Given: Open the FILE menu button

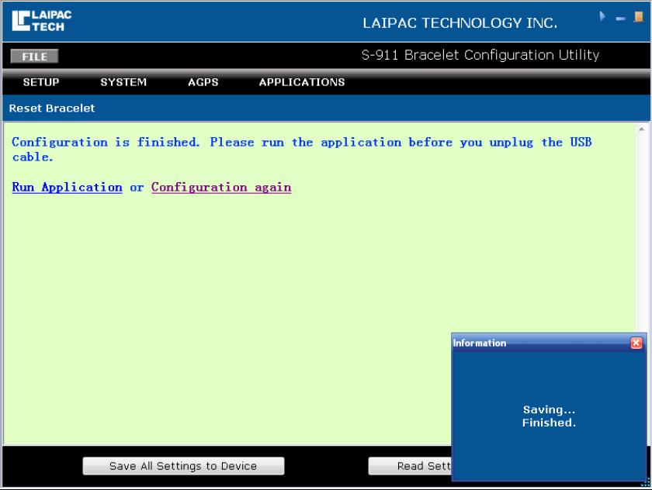Looking at the screenshot, I should pyautogui.click(x=34, y=56).
